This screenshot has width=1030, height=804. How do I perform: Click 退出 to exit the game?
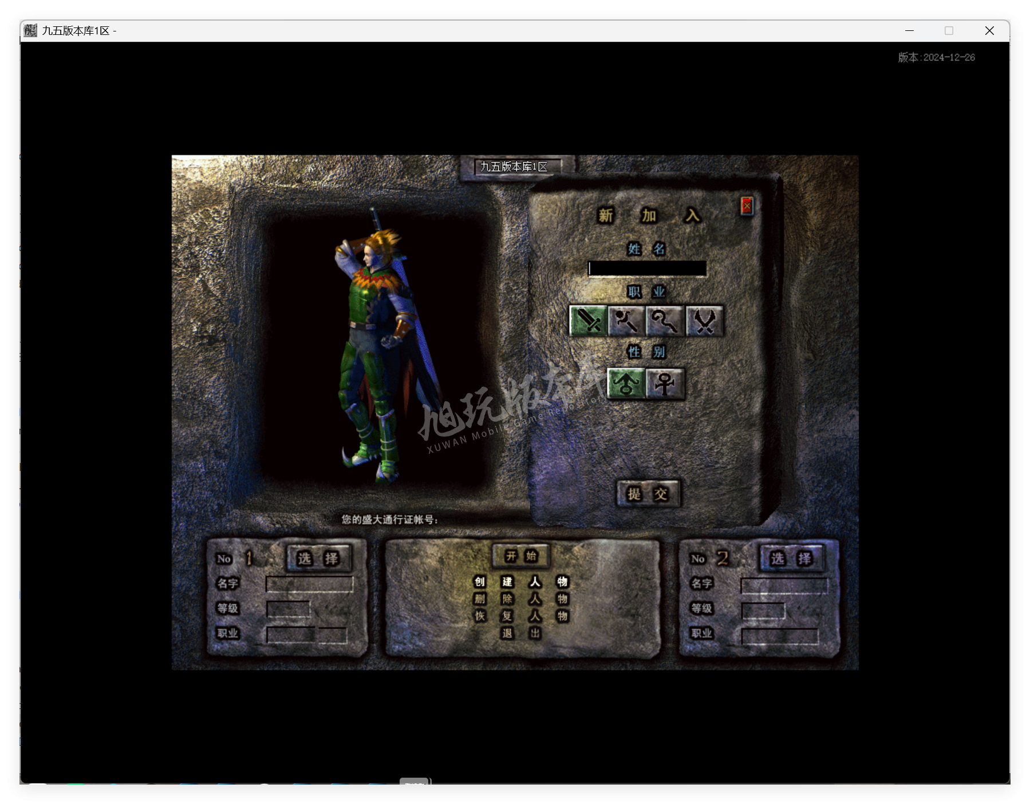(520, 633)
